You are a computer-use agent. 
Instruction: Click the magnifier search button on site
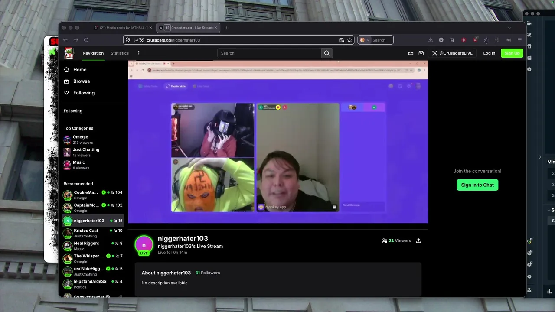[327, 53]
